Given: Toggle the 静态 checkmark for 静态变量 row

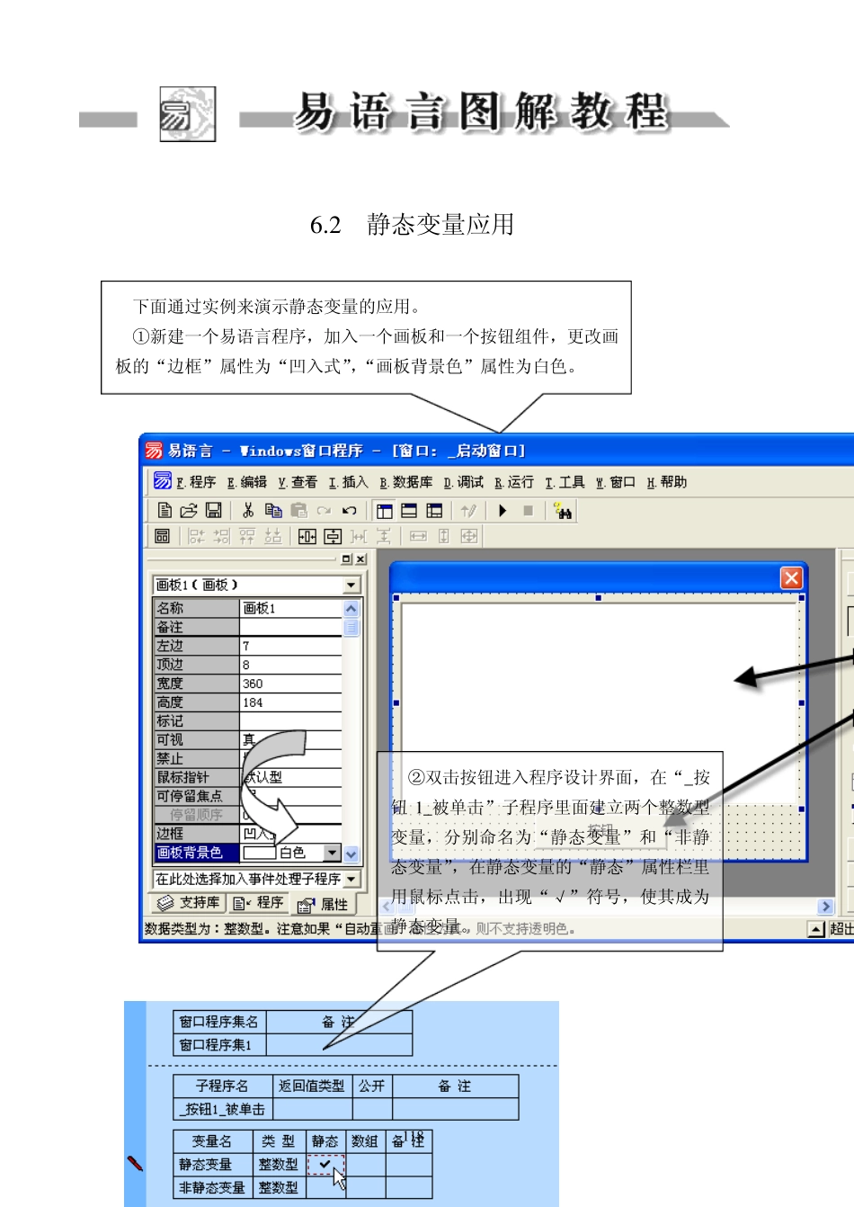Looking at the screenshot, I should tap(325, 1165).
